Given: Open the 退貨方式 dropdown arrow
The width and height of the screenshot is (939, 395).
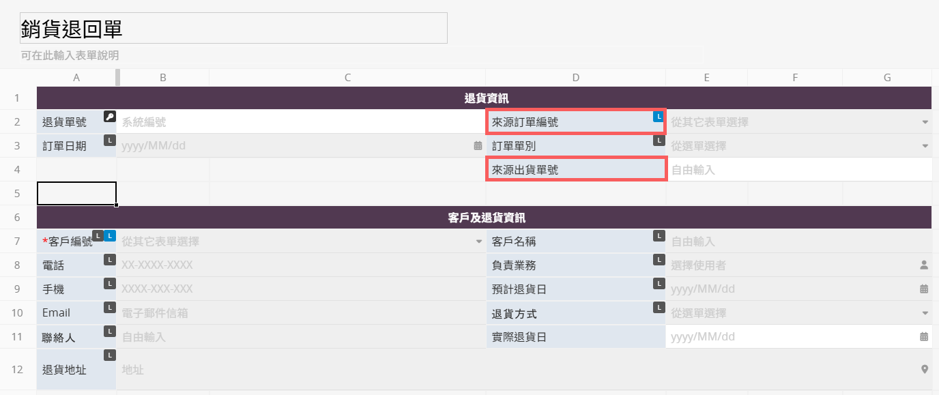Looking at the screenshot, I should click(x=925, y=313).
